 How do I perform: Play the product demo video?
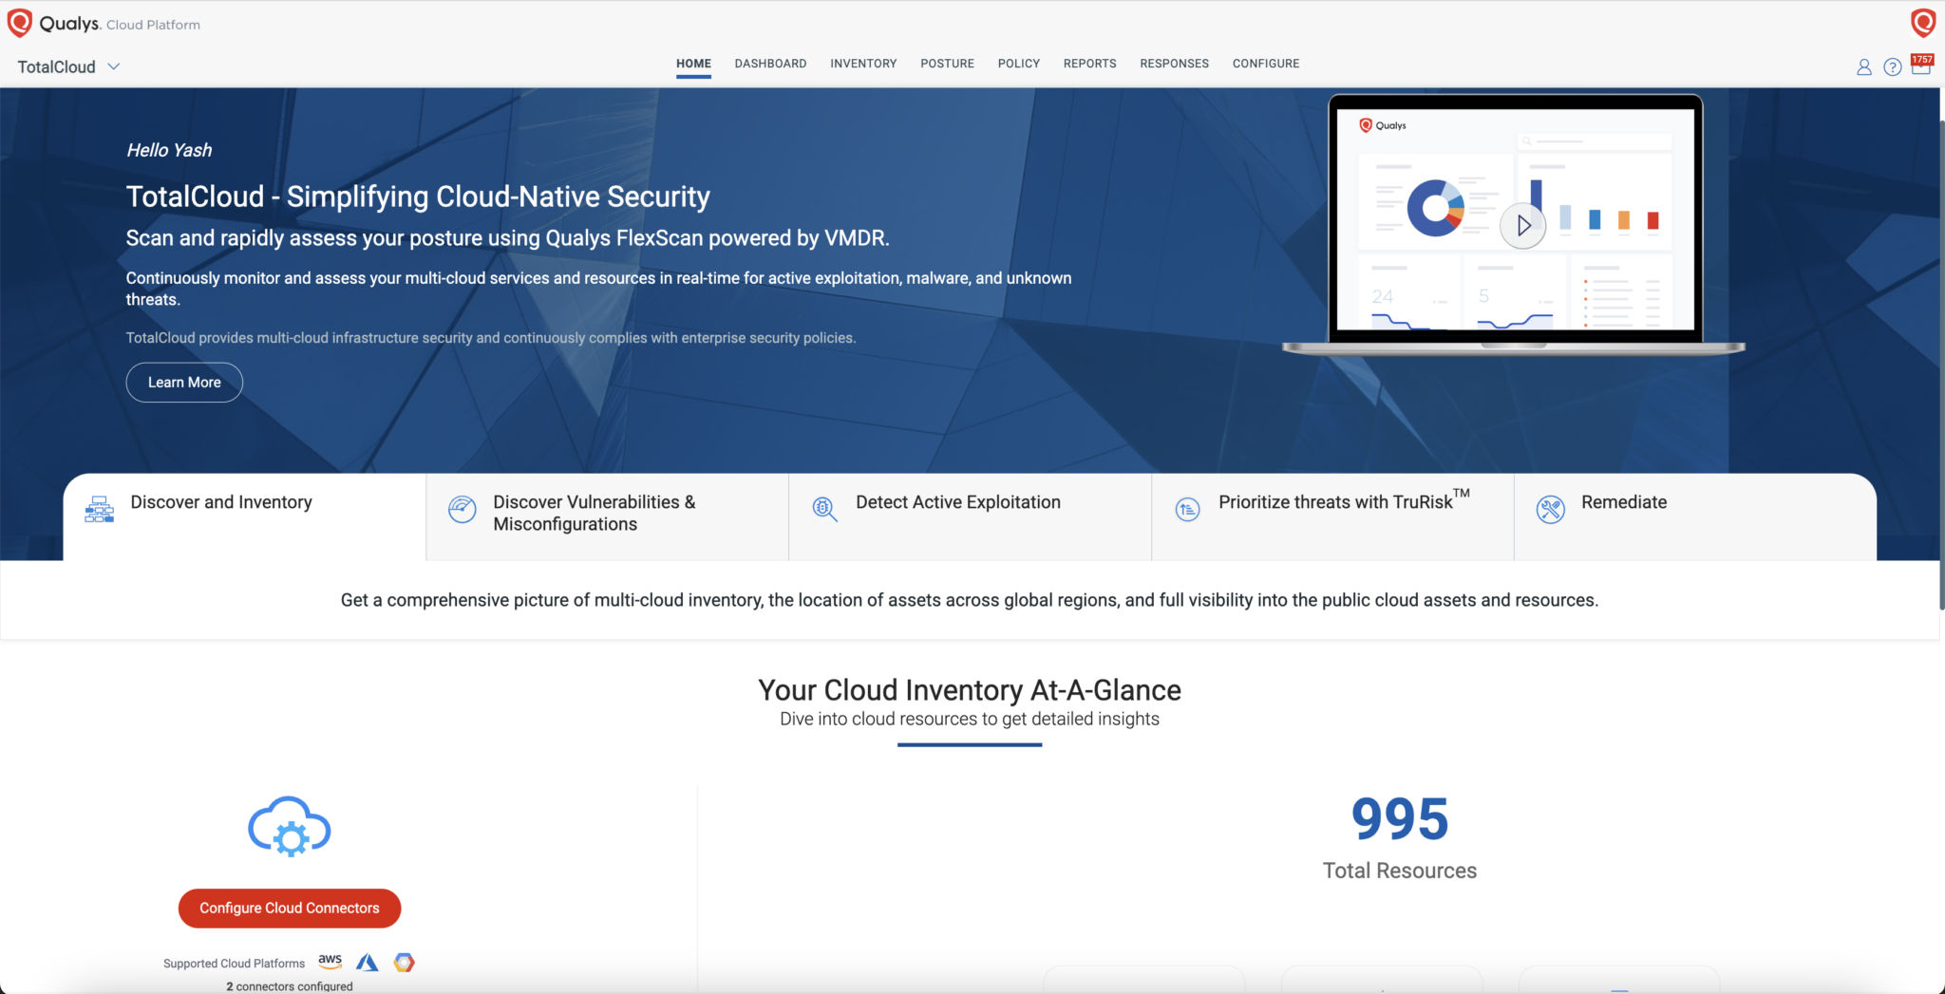[1523, 226]
